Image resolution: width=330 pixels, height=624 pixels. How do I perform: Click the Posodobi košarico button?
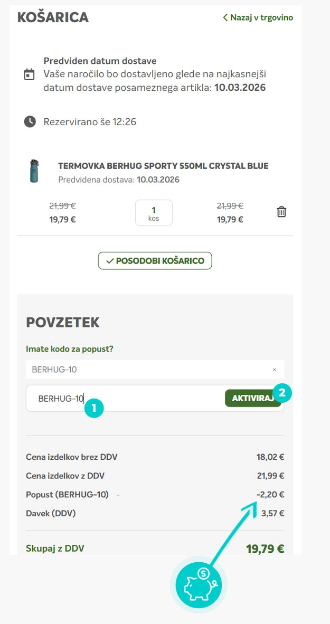154,260
